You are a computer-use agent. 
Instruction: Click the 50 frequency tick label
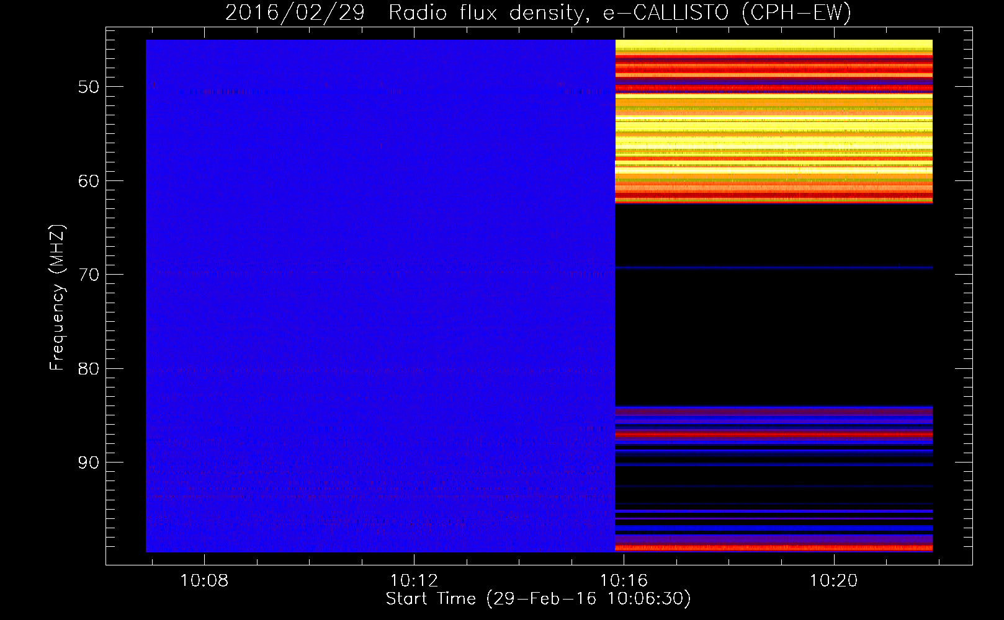tap(89, 87)
